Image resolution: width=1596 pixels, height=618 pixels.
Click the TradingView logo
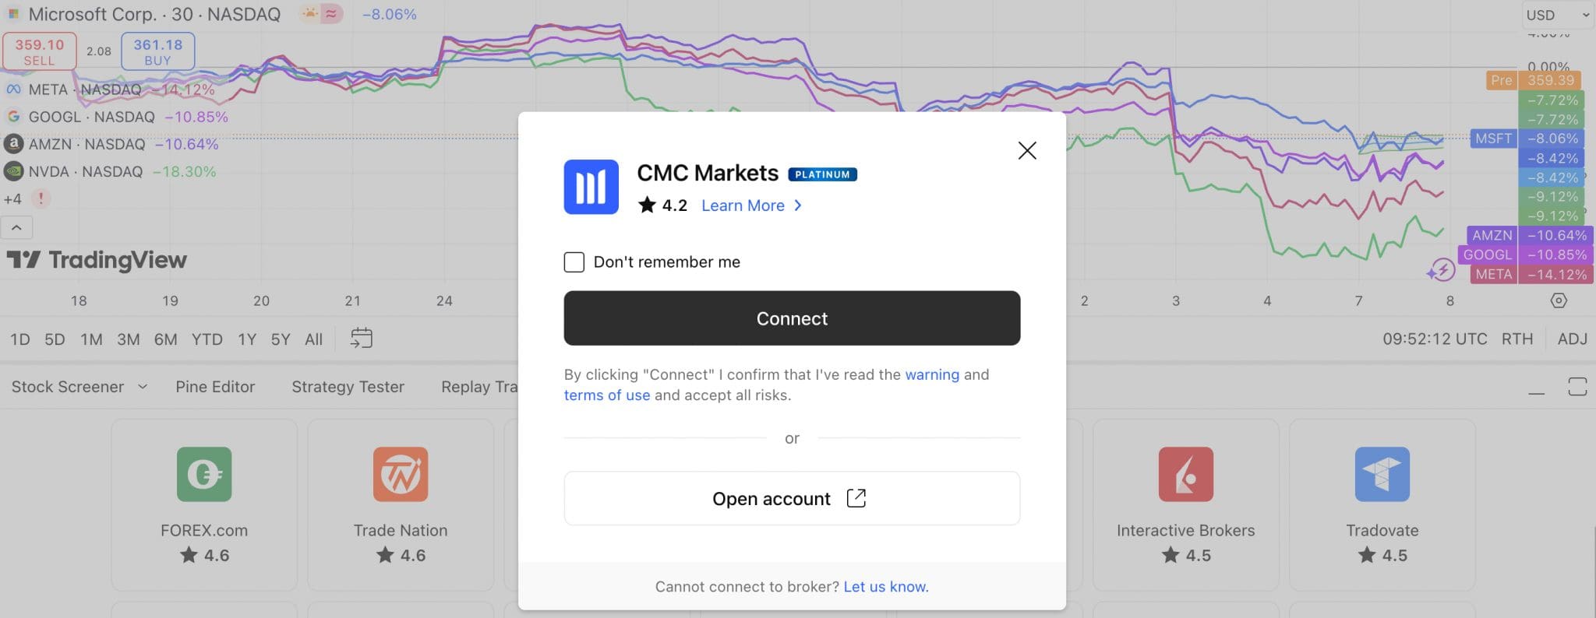point(97,260)
